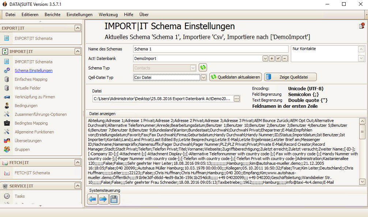Click the Virtuelle Felder icon

click(7, 88)
